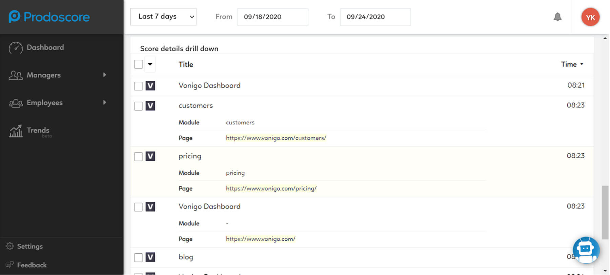This screenshot has height=275, width=610.
Task: Open the https://www.vonigo.com/ link
Action: pos(261,239)
